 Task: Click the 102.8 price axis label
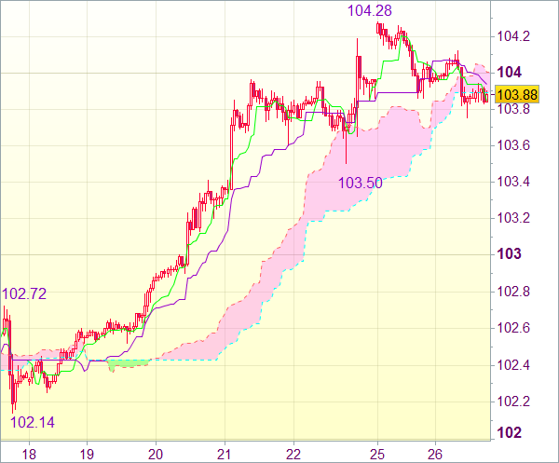point(513,292)
